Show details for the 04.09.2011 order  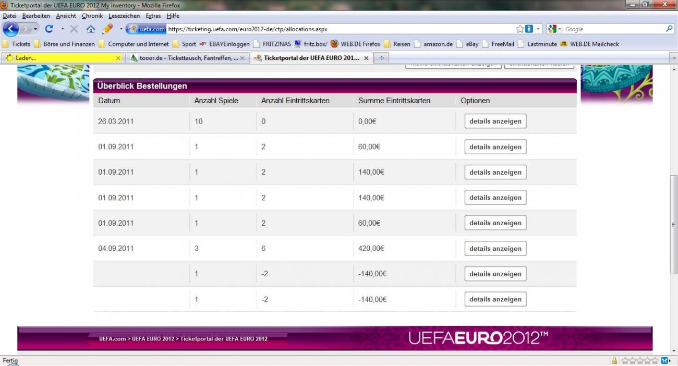495,249
